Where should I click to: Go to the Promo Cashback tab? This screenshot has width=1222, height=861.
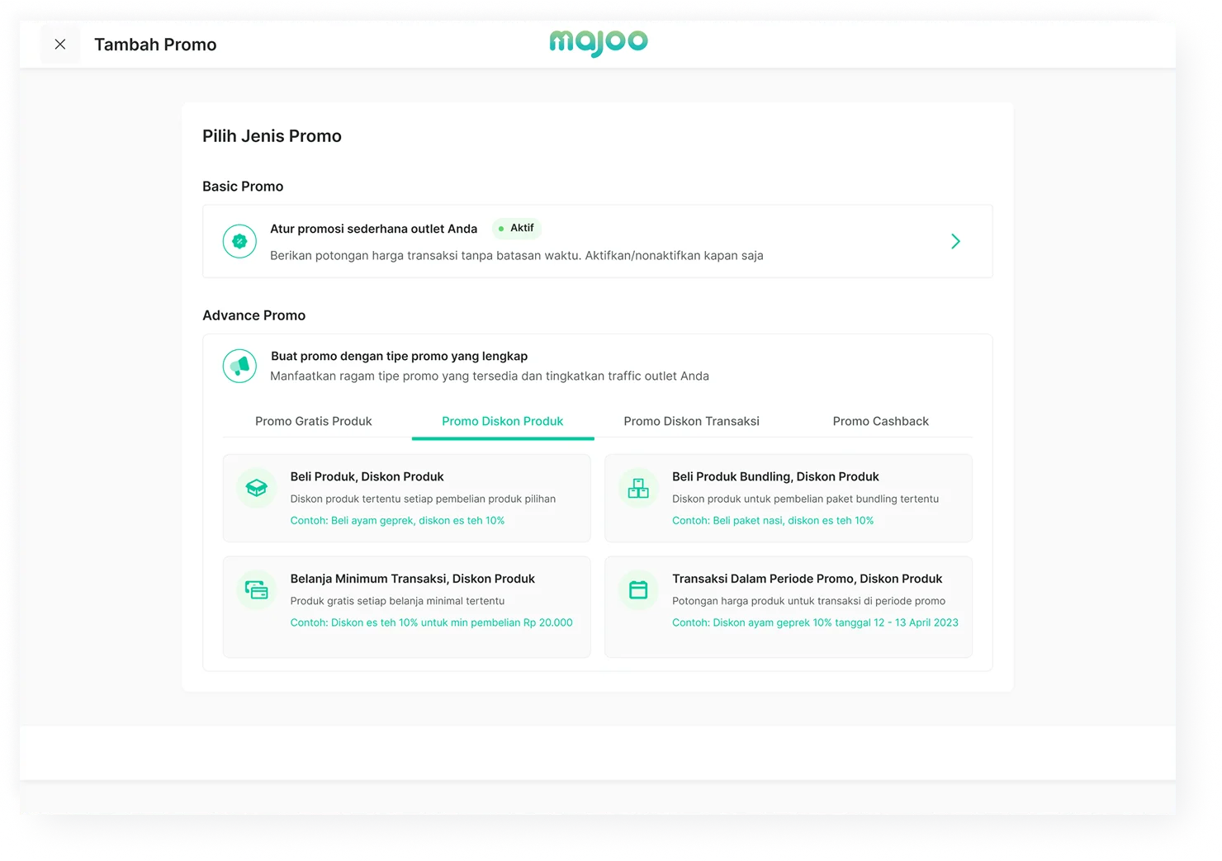point(881,421)
